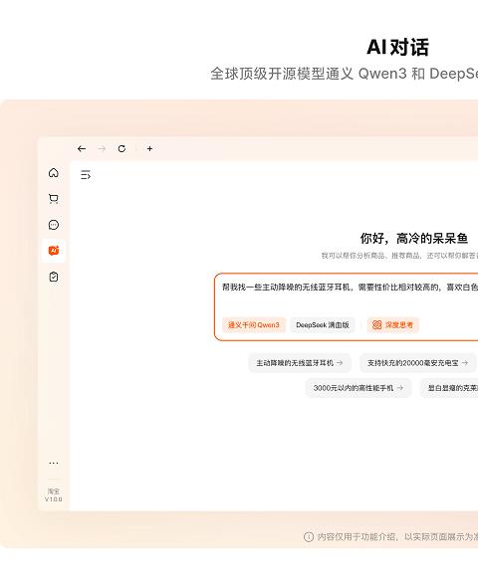Expand the conversation list panel icon

[x=86, y=175]
